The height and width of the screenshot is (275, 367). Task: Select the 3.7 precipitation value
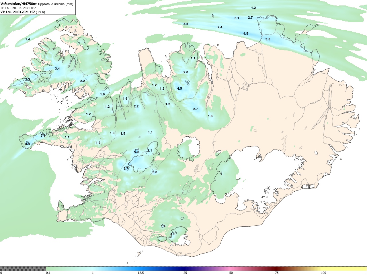coord(126,169)
